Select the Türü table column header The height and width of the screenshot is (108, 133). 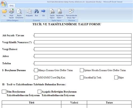(x=31, y=102)
